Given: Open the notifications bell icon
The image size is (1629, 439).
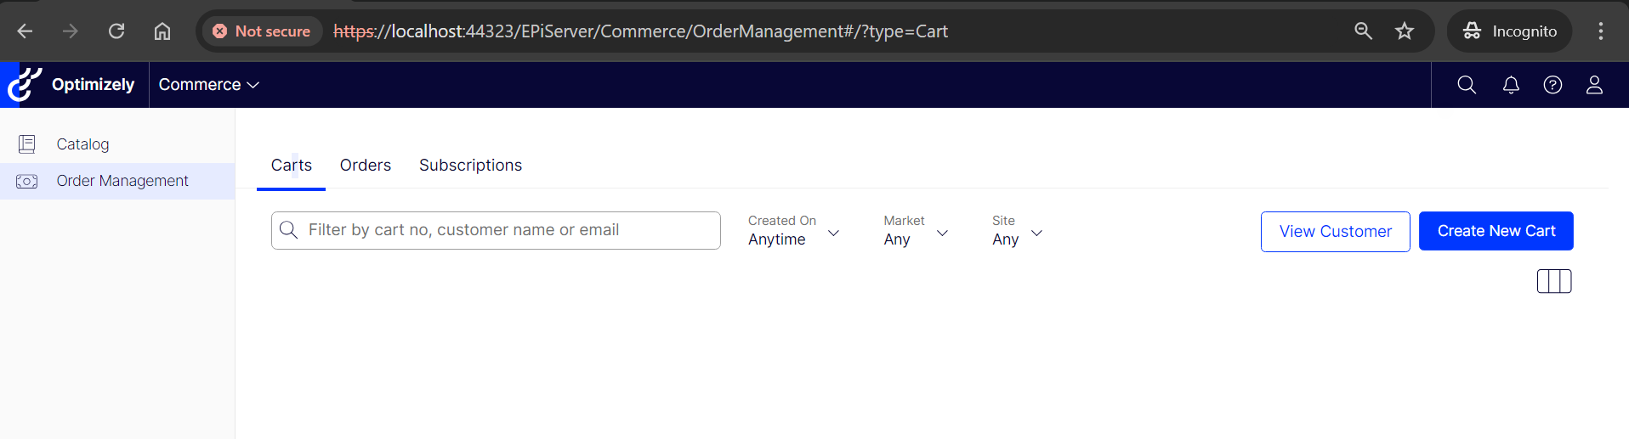Looking at the screenshot, I should [x=1511, y=85].
